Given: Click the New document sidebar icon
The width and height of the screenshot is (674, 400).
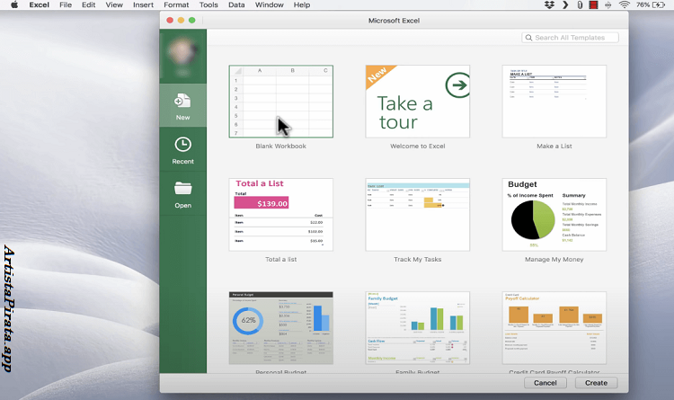Looking at the screenshot, I should (x=182, y=101).
